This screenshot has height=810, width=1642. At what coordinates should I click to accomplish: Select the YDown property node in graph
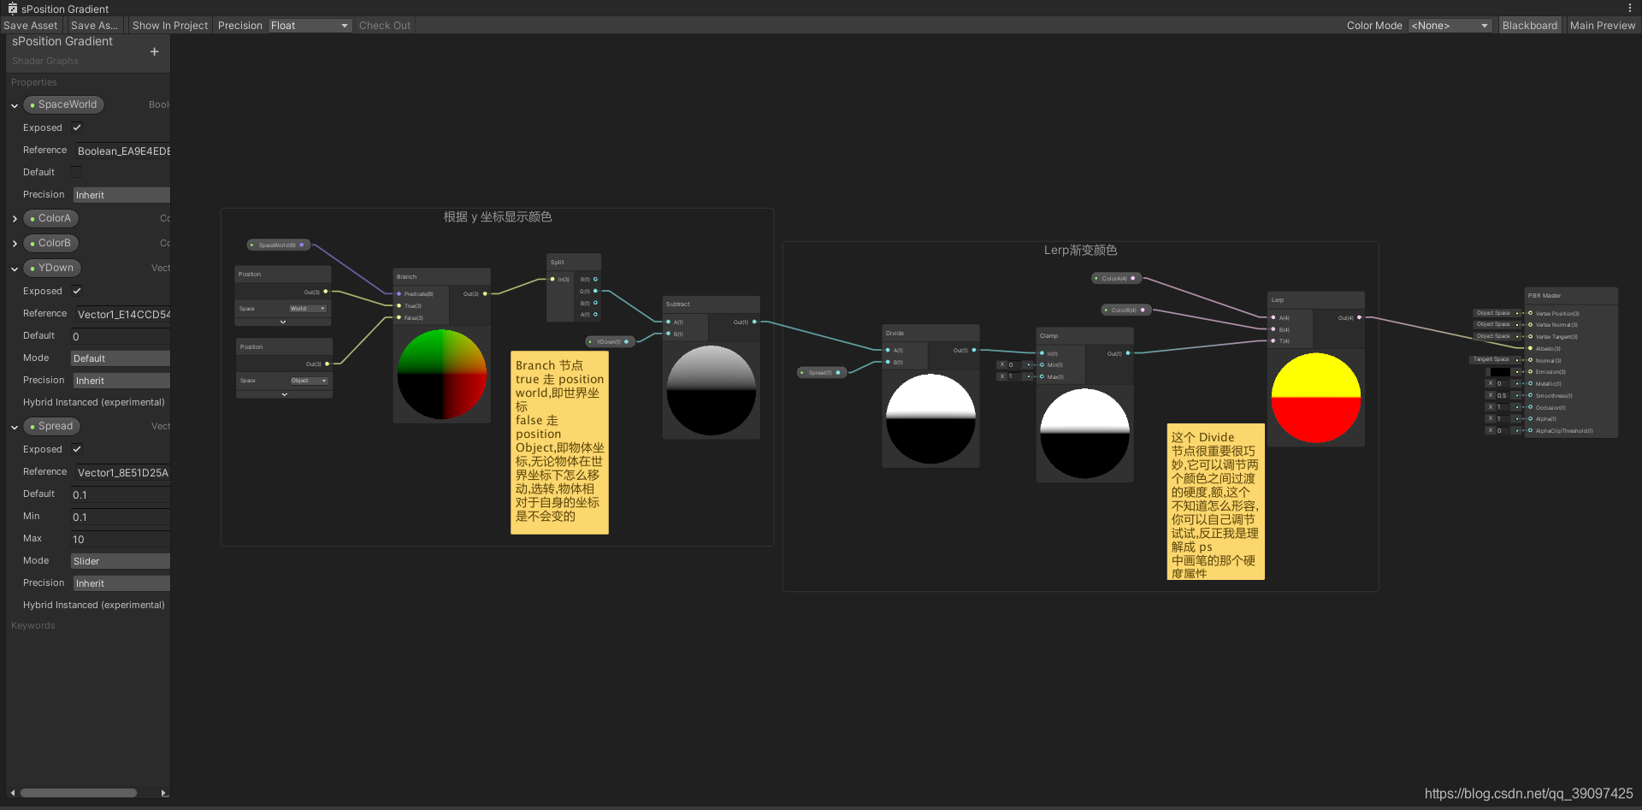[610, 341]
